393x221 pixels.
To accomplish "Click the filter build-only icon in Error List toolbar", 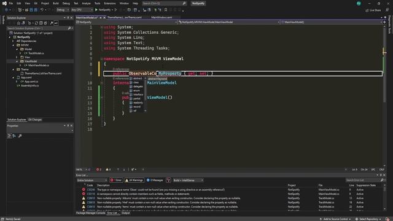I will click(x=168, y=180).
